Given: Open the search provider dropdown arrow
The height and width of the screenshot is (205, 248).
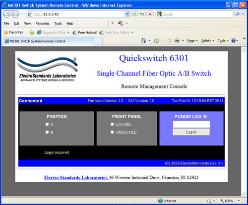Looking at the screenshot, I should [x=243, y=14].
